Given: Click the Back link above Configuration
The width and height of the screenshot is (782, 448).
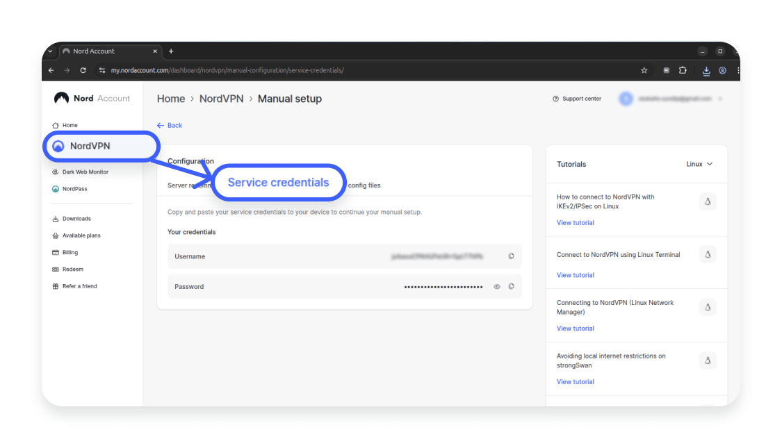Looking at the screenshot, I should click(x=169, y=125).
